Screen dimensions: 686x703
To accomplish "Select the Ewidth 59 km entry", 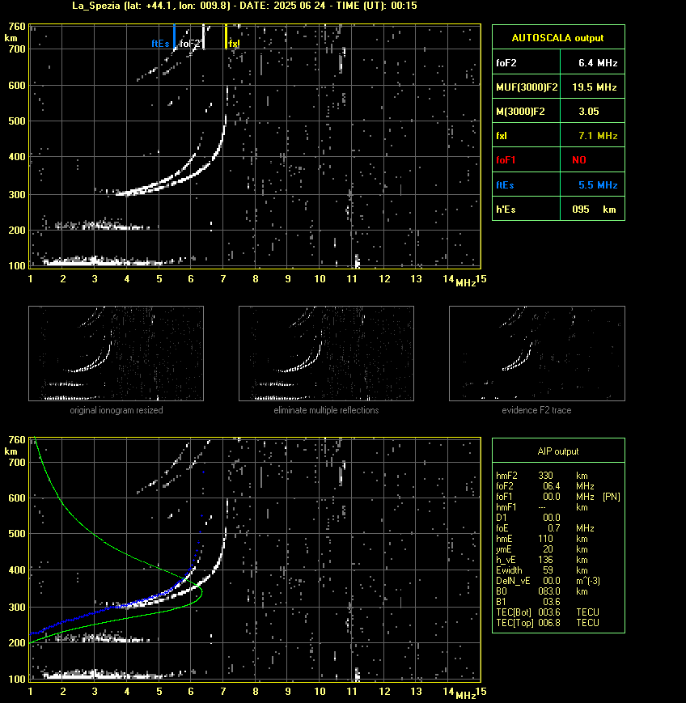I will tap(542, 570).
